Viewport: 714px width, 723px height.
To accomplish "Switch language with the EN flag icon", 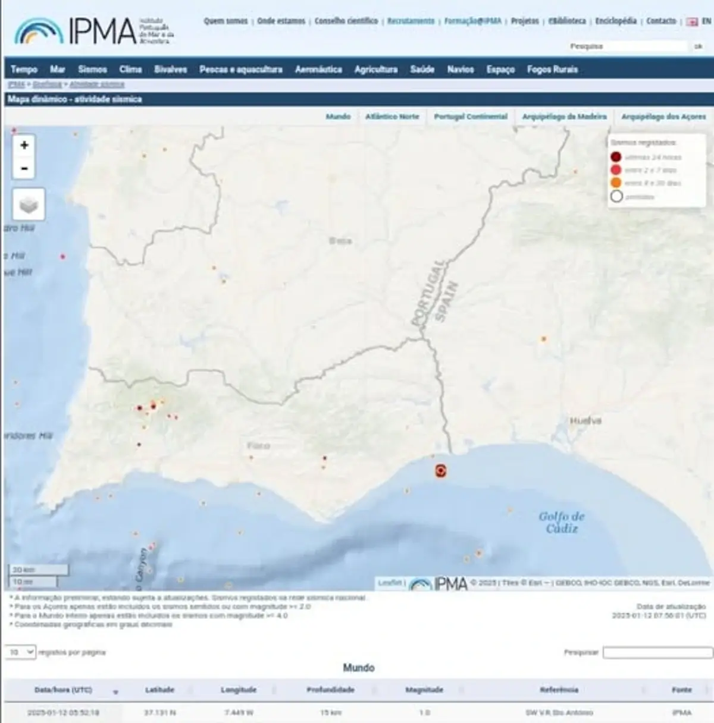I will coord(692,21).
